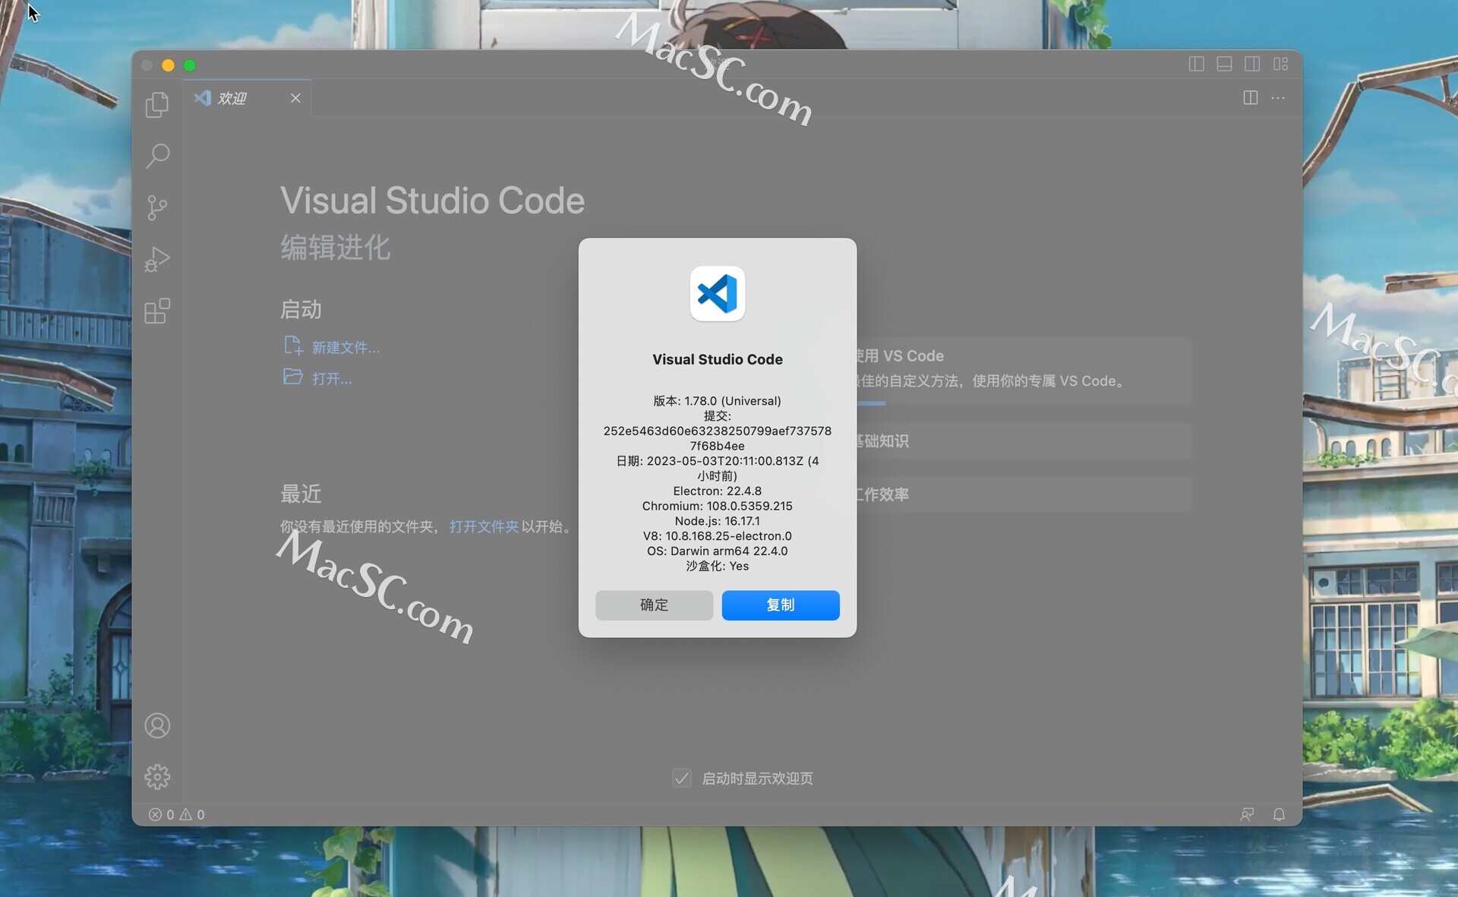Screen dimensions: 1458x897
Task: Open the feedback icon in status bar
Action: [1247, 814]
